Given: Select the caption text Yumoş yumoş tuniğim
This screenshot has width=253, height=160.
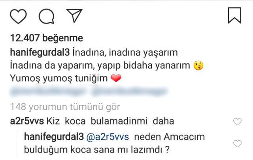Looking at the screenshot, I should pyautogui.click(x=59, y=78).
